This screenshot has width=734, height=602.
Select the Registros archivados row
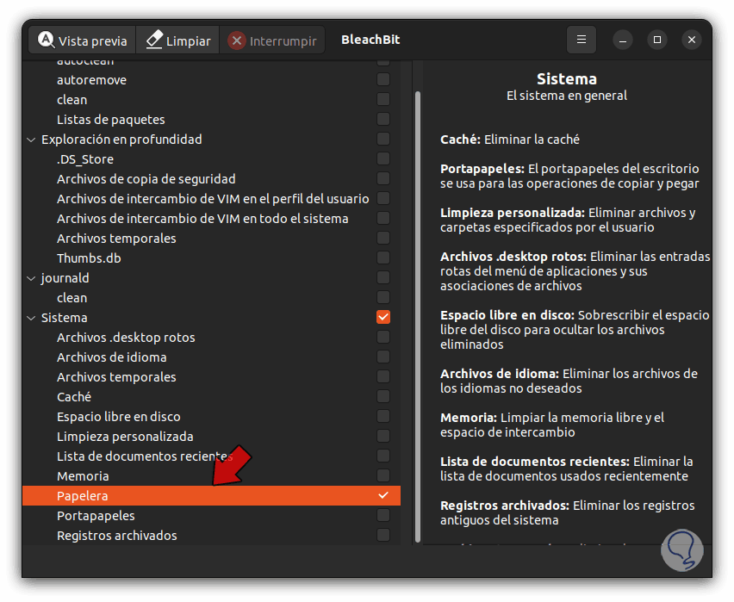pyautogui.click(x=211, y=536)
